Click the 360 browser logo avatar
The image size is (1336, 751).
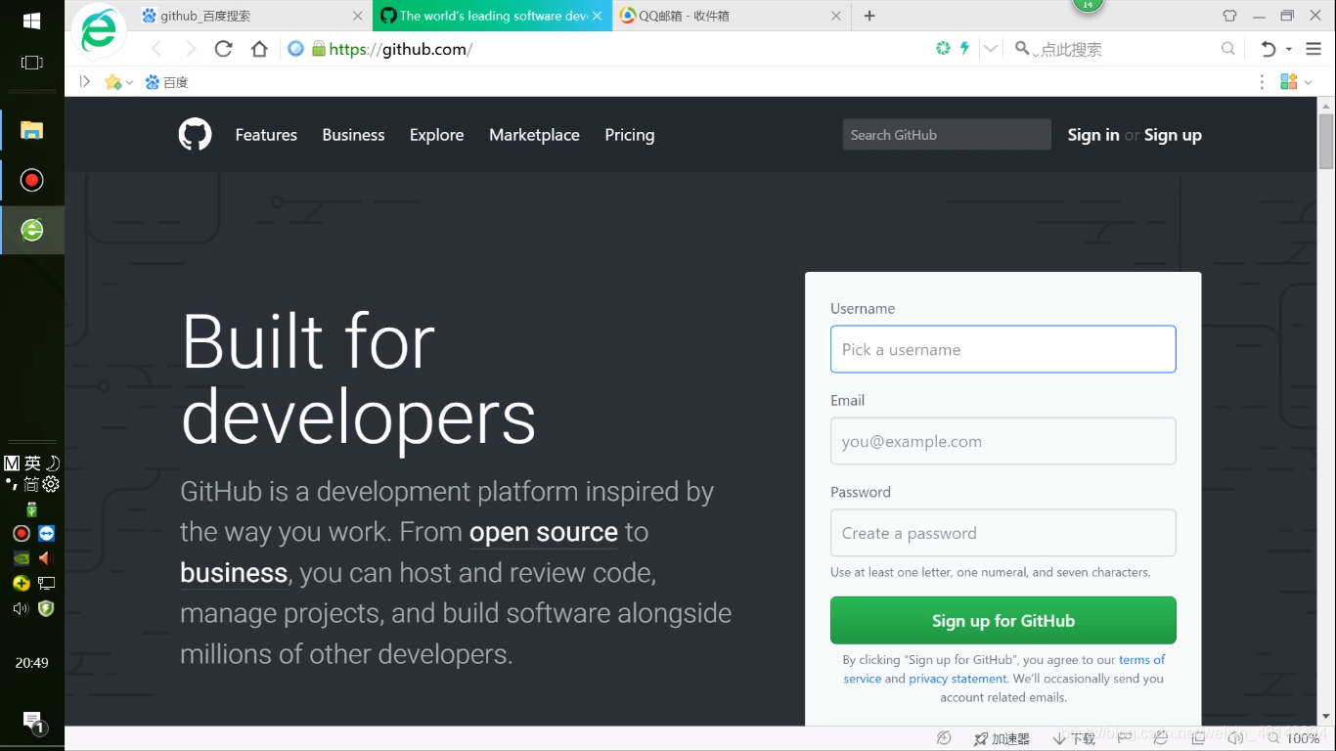click(x=99, y=31)
